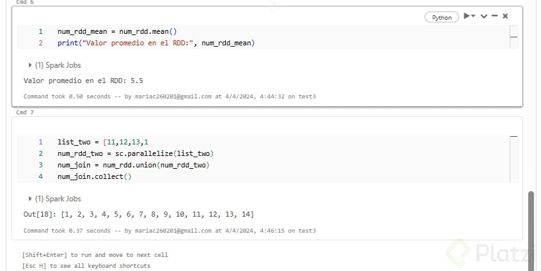541x271 pixels.
Task: Click the num_rdd.union code line
Action: tap(133, 165)
